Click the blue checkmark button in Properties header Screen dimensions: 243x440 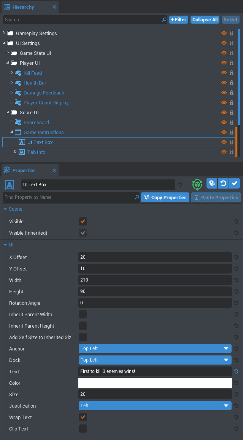(235, 184)
